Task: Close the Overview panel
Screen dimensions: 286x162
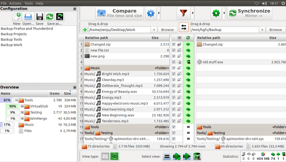Action: pyautogui.click(x=75, y=88)
